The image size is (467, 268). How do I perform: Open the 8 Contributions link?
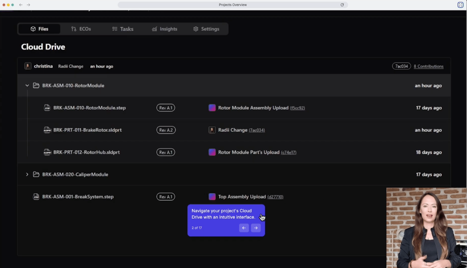[429, 66]
